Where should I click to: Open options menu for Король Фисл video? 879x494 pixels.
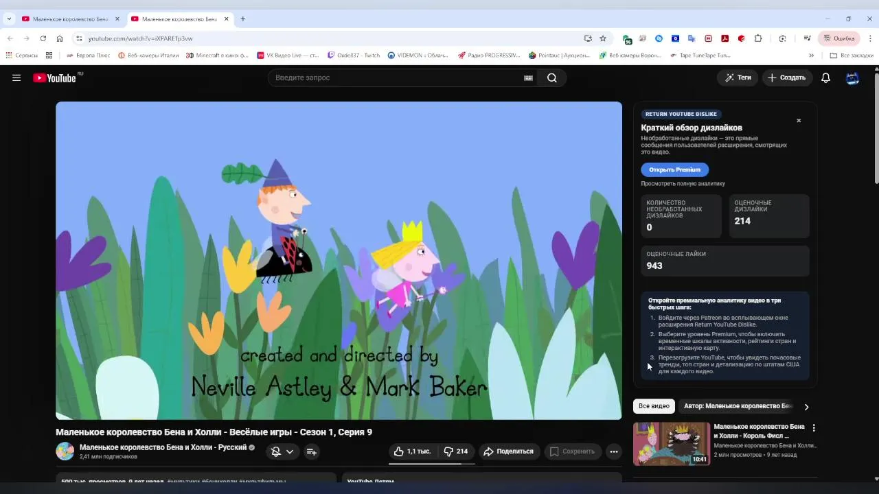coord(814,427)
